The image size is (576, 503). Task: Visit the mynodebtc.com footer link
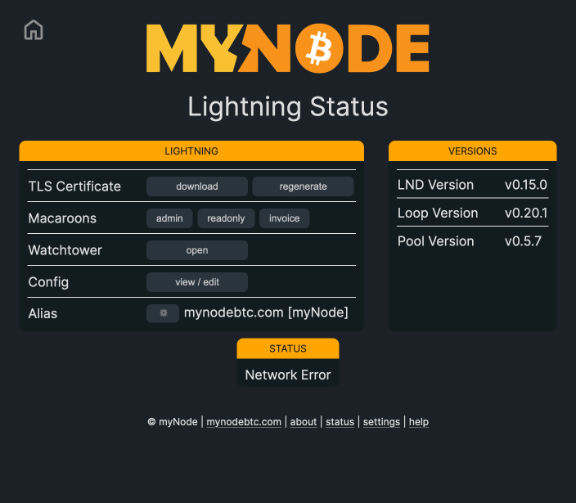244,422
